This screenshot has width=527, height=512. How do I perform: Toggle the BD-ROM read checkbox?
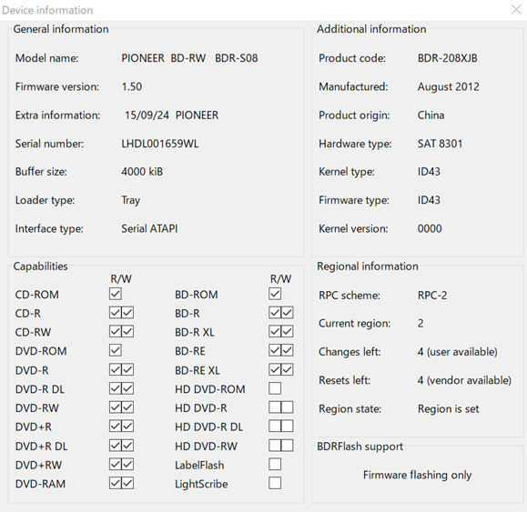pos(275,294)
